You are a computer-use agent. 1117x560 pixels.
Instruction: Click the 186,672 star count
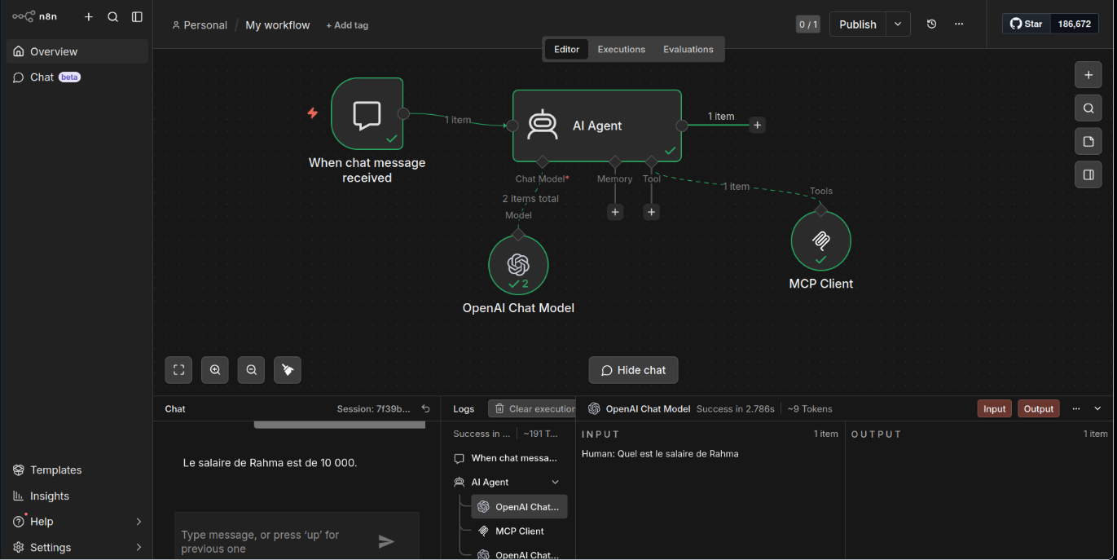point(1074,24)
